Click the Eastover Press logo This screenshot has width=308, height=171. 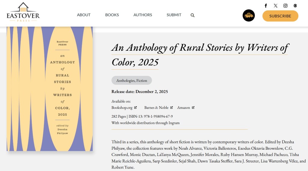pos(23,13)
